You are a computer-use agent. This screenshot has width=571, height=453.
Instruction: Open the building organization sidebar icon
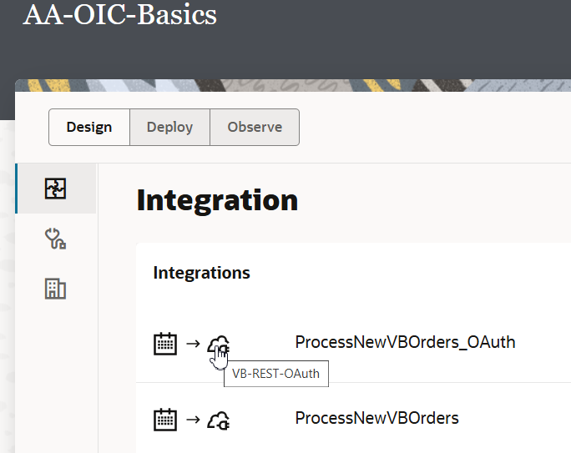[x=55, y=289]
